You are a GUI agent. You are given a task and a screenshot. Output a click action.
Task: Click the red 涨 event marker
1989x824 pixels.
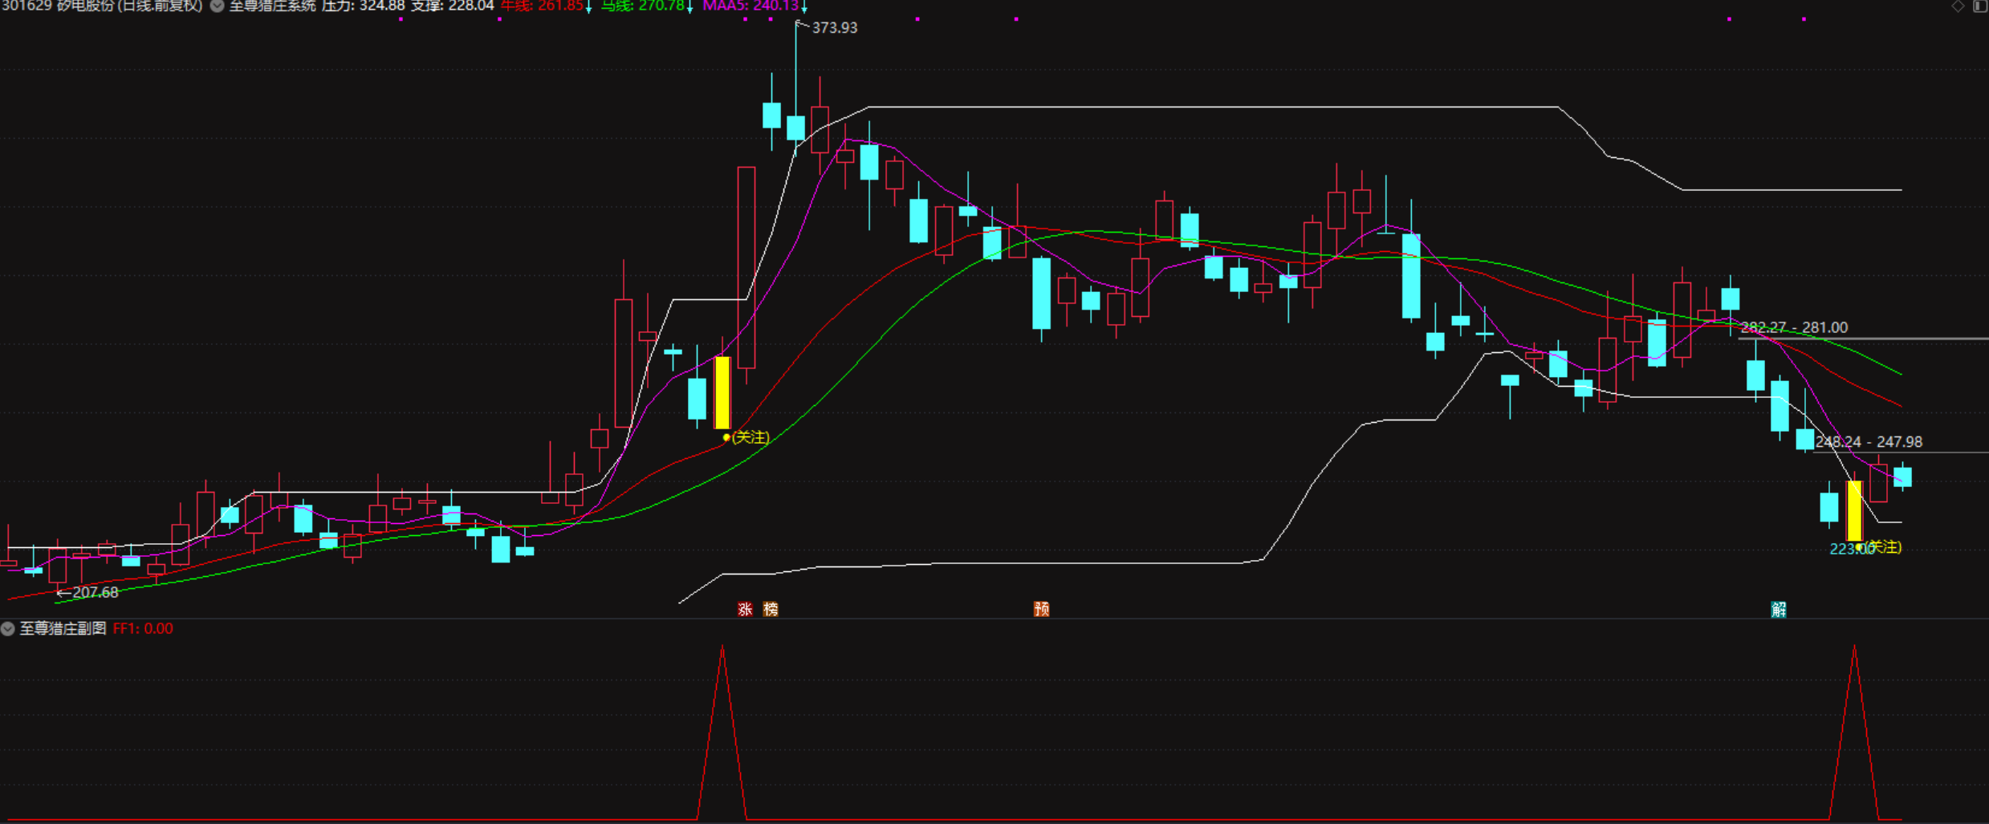tap(745, 609)
